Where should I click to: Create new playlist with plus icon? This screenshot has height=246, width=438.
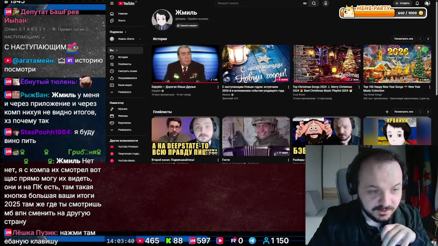click(x=387, y=112)
